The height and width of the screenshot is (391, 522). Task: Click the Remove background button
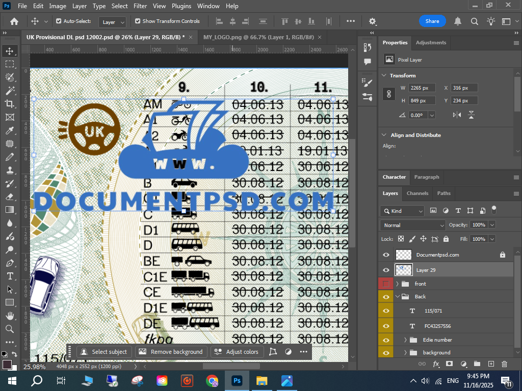(x=171, y=352)
